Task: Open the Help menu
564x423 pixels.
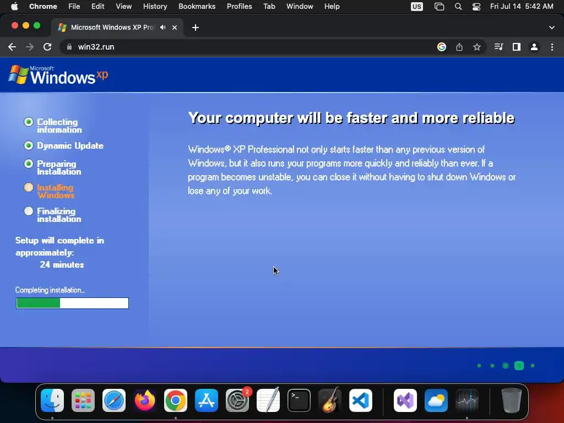Action: point(332,7)
